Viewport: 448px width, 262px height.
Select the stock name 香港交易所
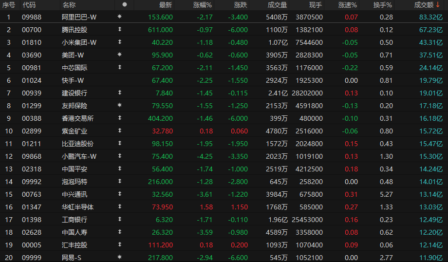tap(78, 118)
